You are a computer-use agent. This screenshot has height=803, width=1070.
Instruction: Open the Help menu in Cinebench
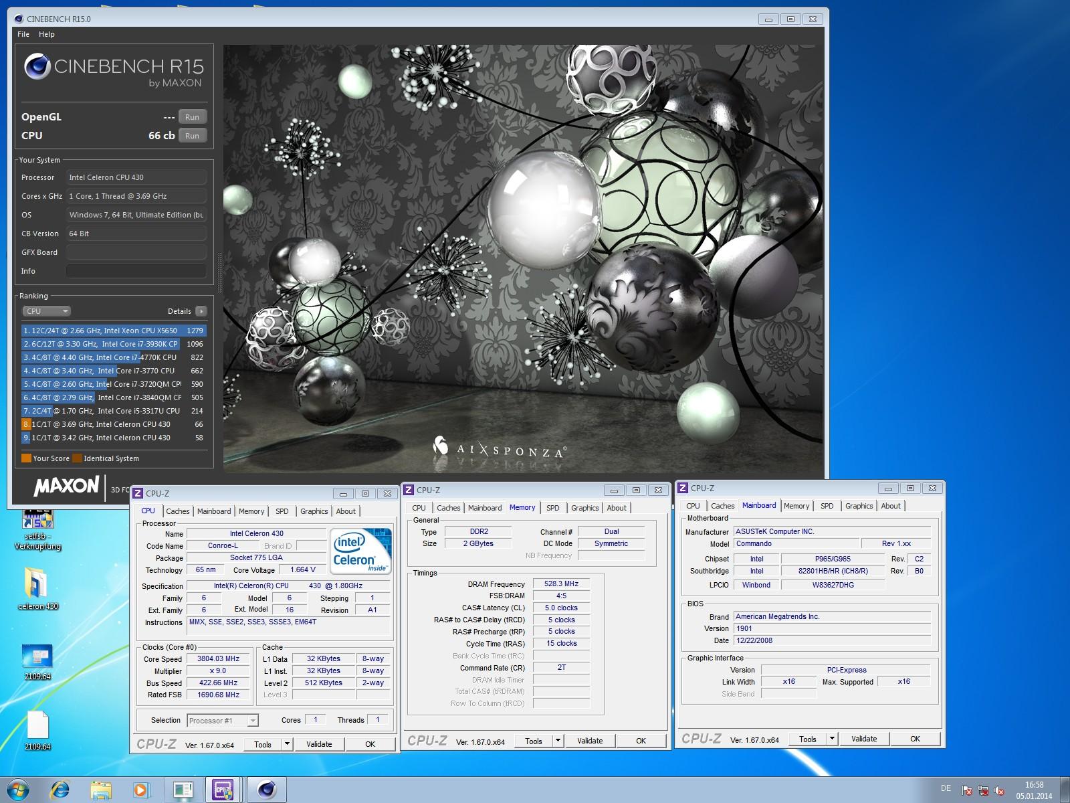47,34
